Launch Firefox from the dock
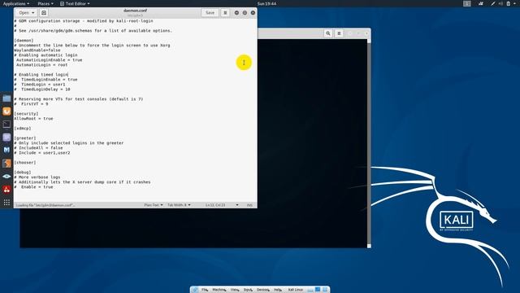 6,112
